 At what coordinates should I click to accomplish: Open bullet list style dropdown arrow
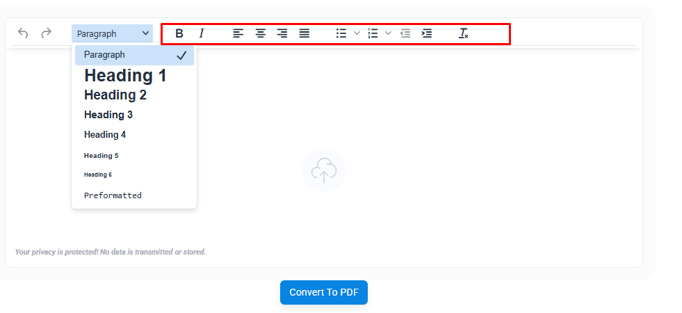pyautogui.click(x=357, y=33)
